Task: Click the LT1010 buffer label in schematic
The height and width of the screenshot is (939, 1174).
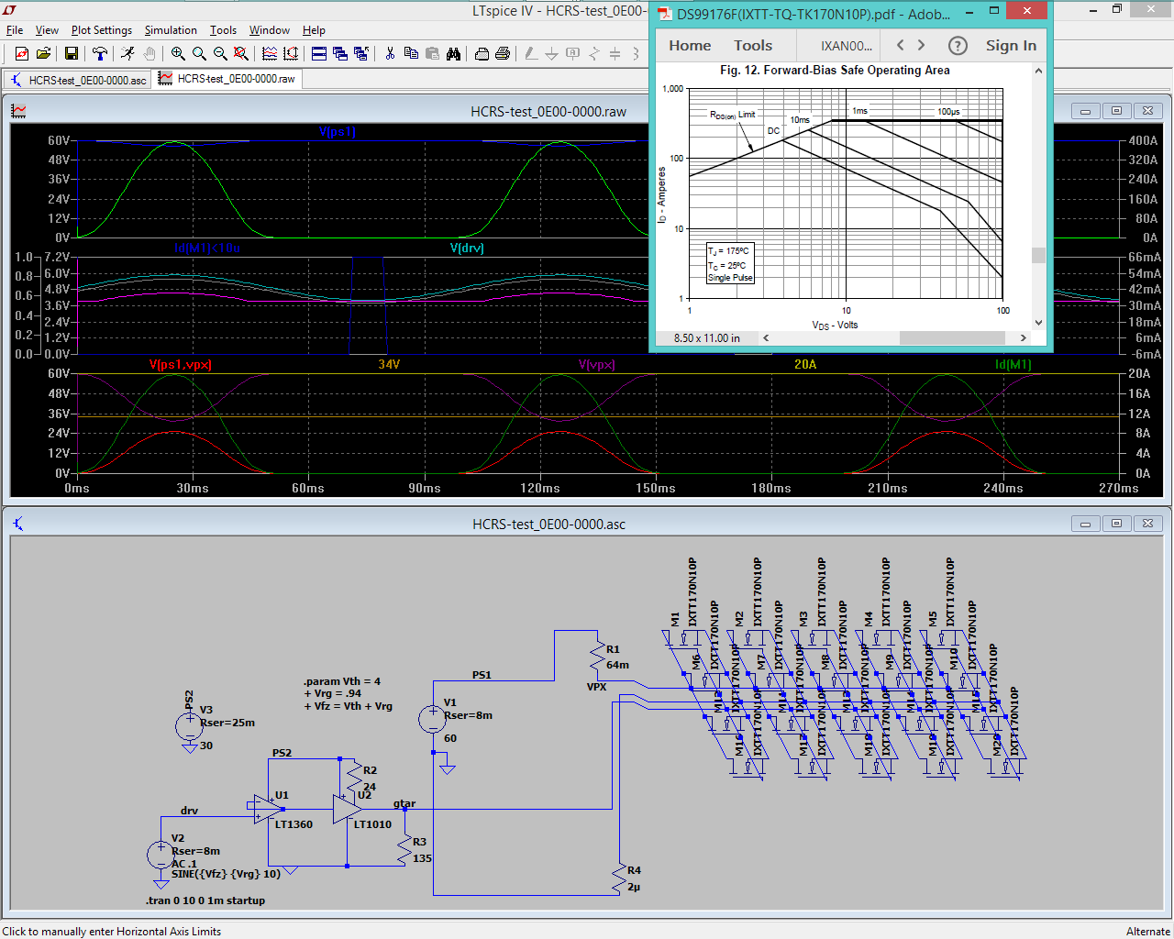Action: click(x=372, y=824)
